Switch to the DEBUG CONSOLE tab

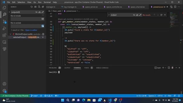[x=102, y=68]
